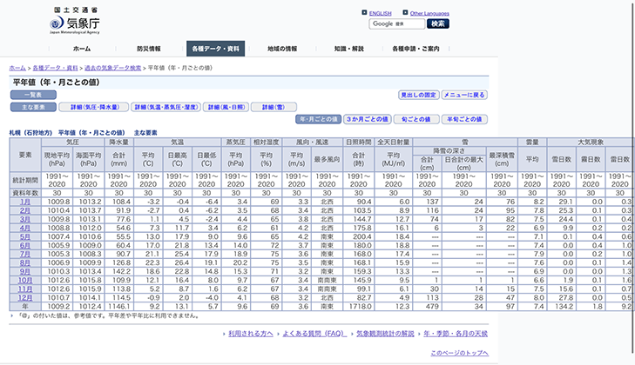Open the 防災情報 navigation tab
Viewport: 635px width, 365px height.
coord(148,49)
